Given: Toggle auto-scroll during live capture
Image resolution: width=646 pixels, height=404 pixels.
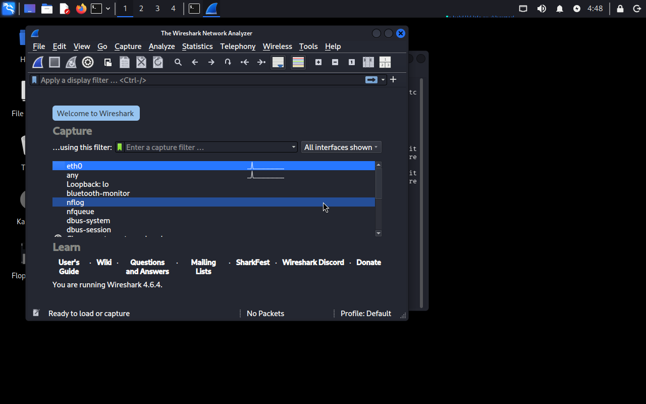Looking at the screenshot, I should [278, 62].
